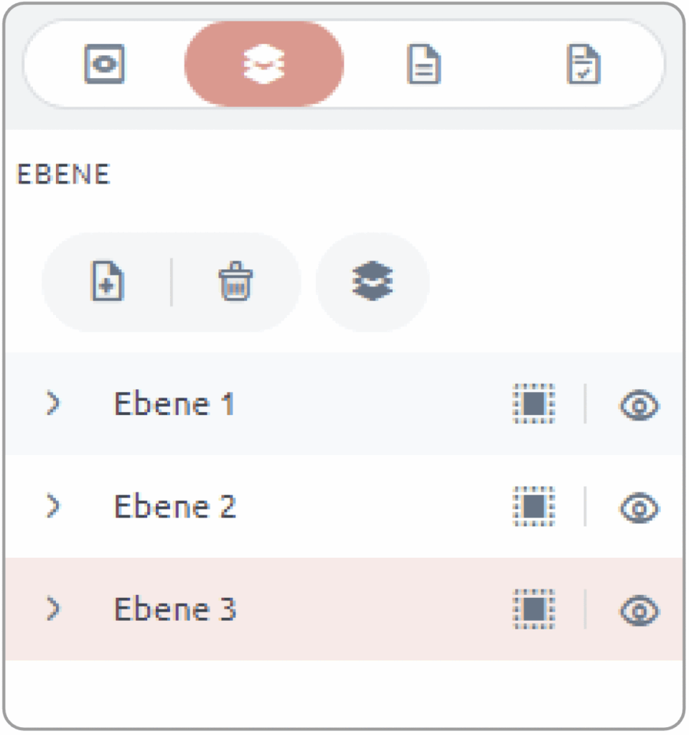The image size is (689, 735).
Task: Click the highlighted Ebene 3 layer name
Action: (175, 609)
